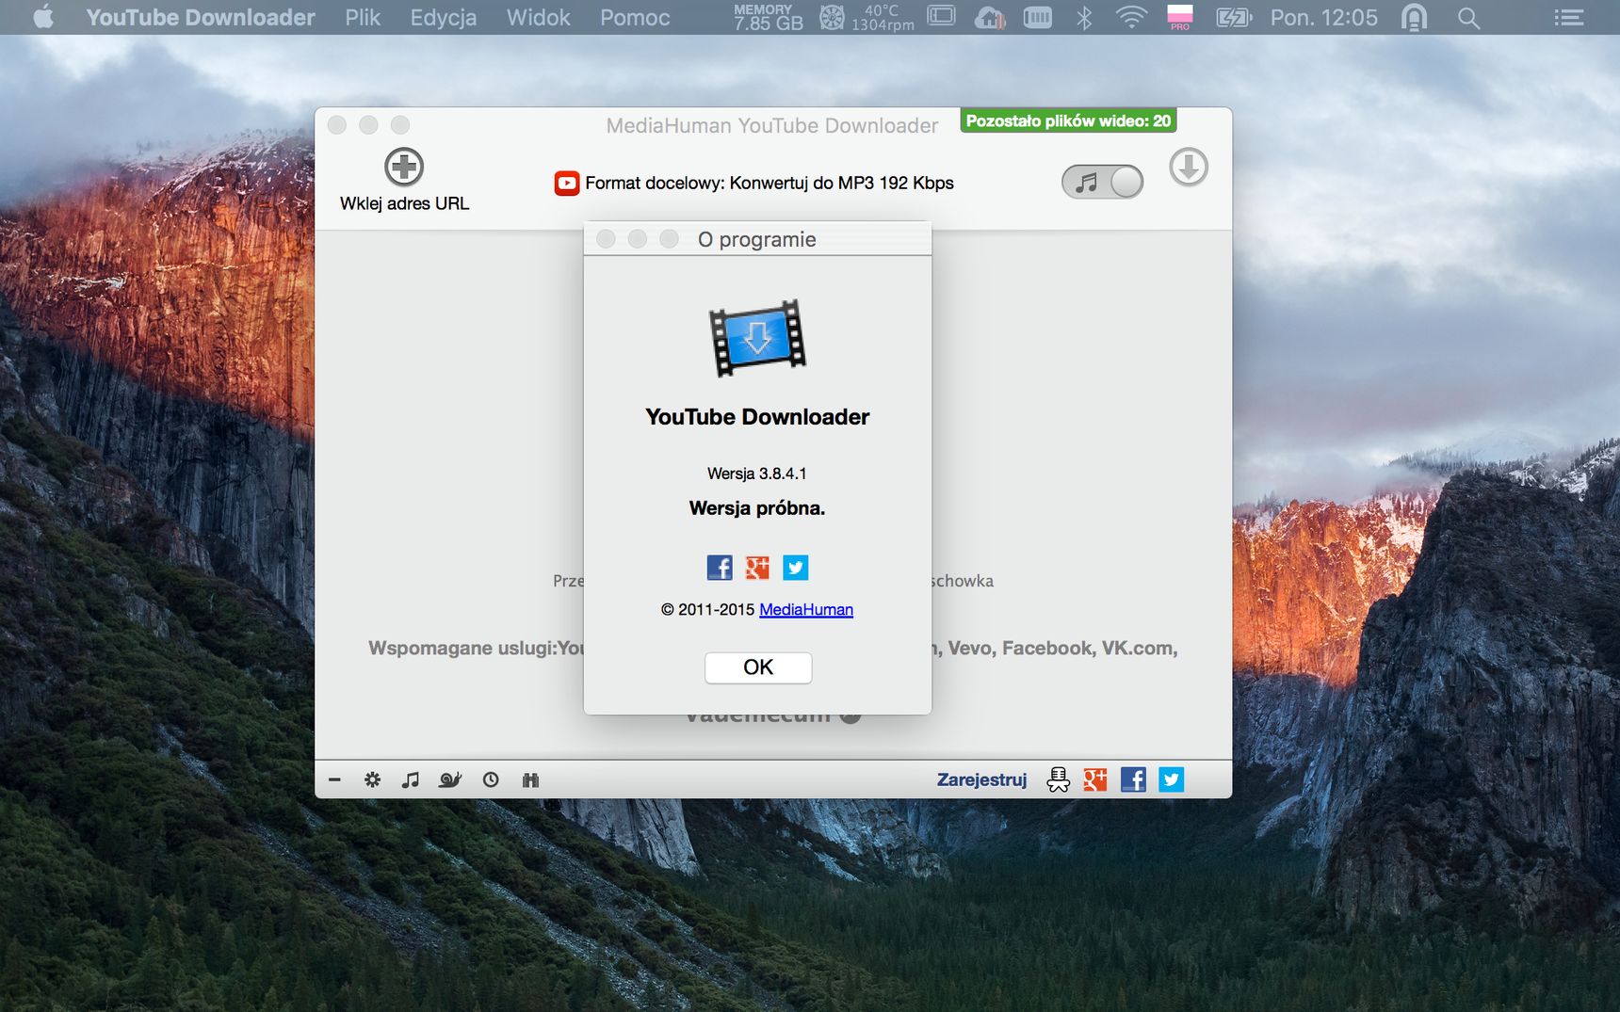Click the minus remove button in bottom bar
1620x1012 pixels.
pyautogui.click(x=334, y=779)
